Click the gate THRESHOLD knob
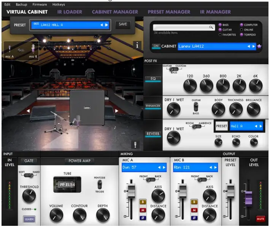Viewport: 270px width, 227px height. click(x=29, y=196)
